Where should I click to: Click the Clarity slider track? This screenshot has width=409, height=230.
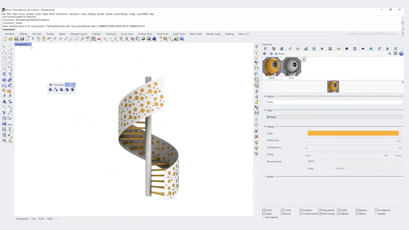click(353, 152)
